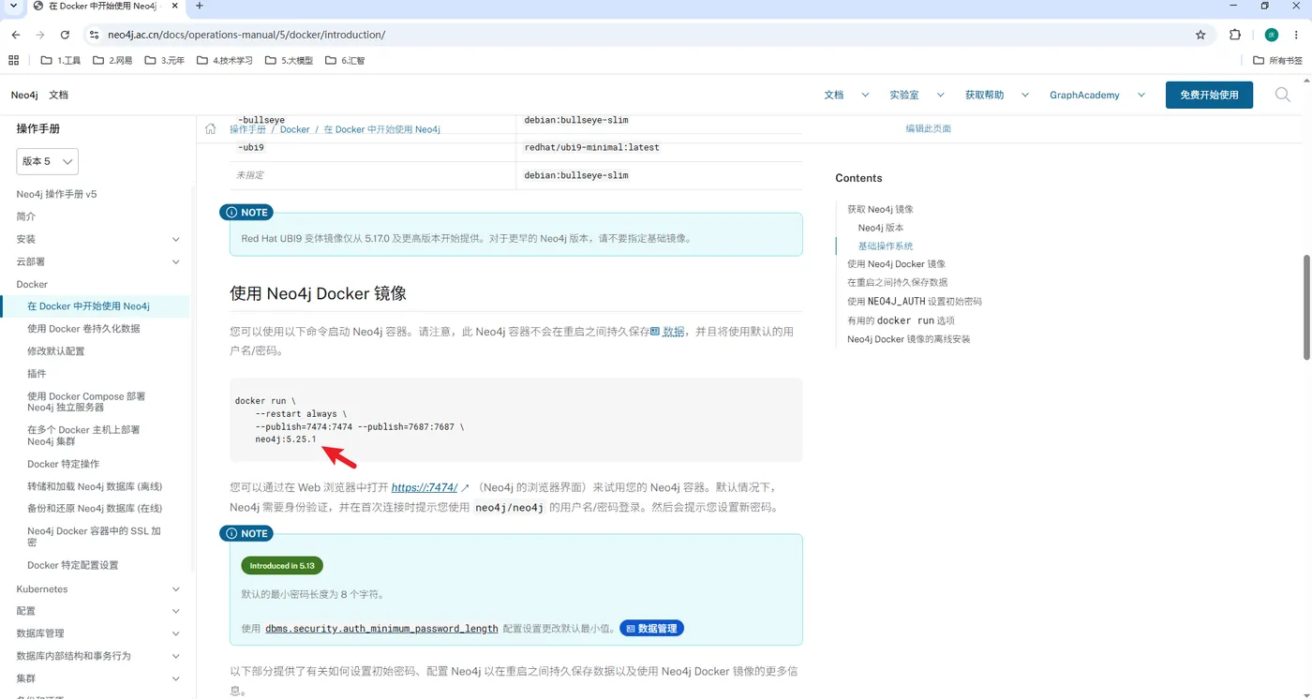1312x699 pixels.
Task: Open the browser extensions menu
Action: pyautogui.click(x=1235, y=35)
